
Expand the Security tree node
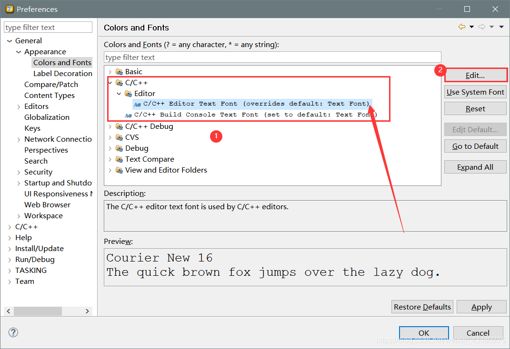tap(19, 172)
